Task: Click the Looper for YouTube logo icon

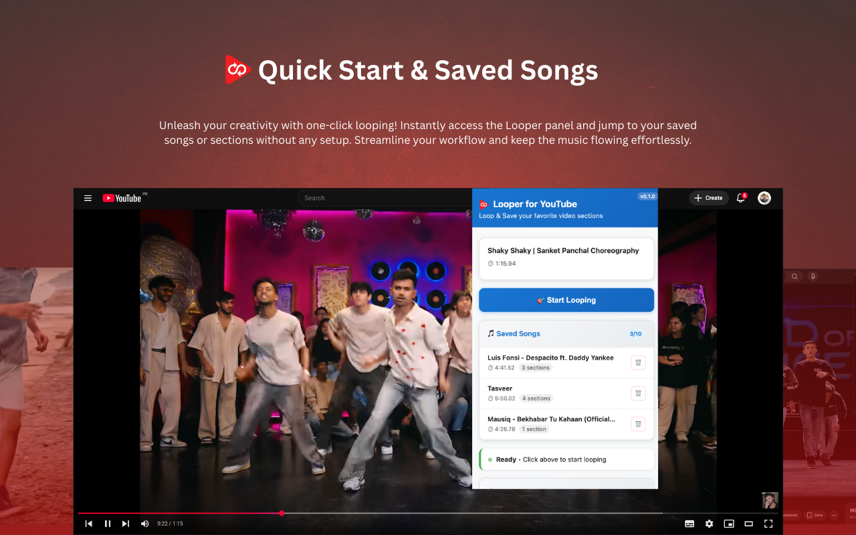Action: pyautogui.click(x=483, y=205)
